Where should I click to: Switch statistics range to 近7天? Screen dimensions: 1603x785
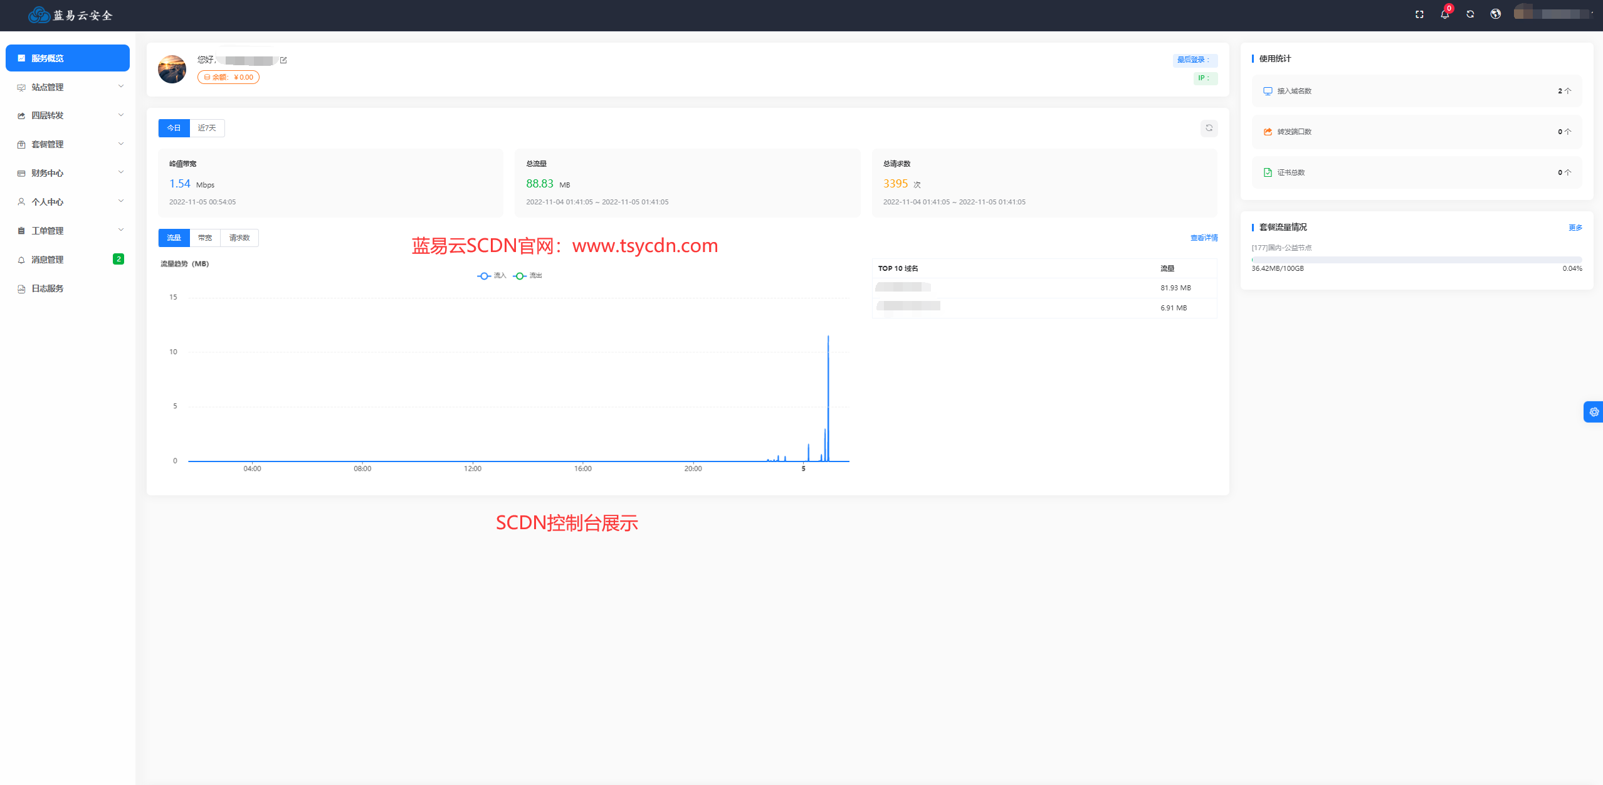click(207, 128)
